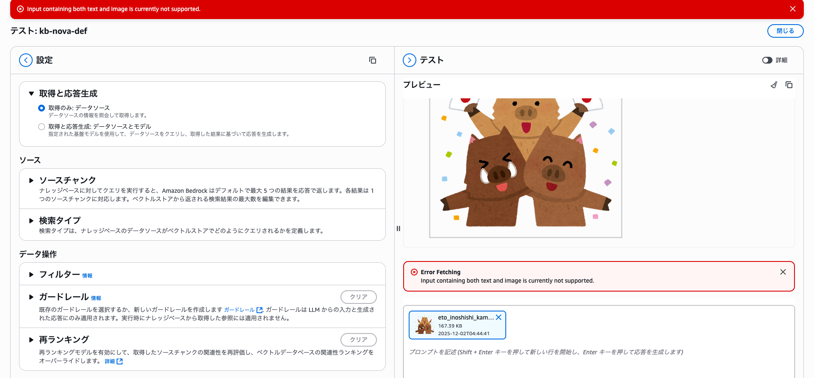Close the Error Fetching alert
This screenshot has width=814, height=378.
point(783,272)
